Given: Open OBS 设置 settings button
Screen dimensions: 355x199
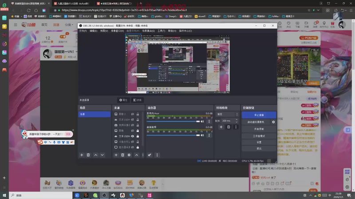Looking at the screenshot, I should [259, 142].
